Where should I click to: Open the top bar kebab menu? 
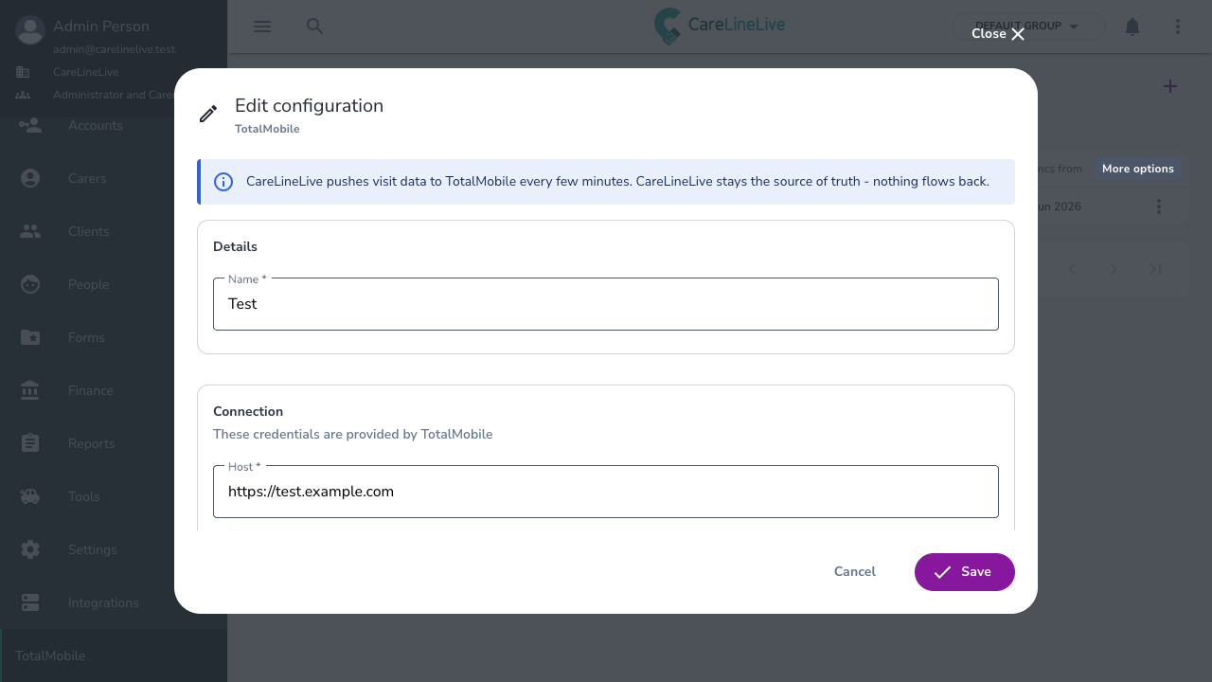tap(1178, 27)
